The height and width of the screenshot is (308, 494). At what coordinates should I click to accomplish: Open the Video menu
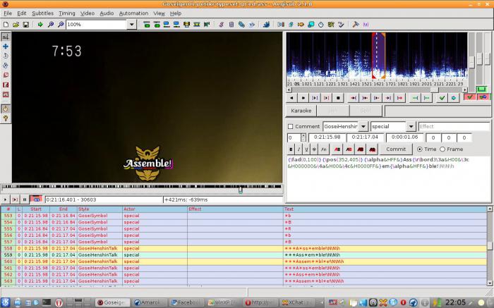coord(88,13)
